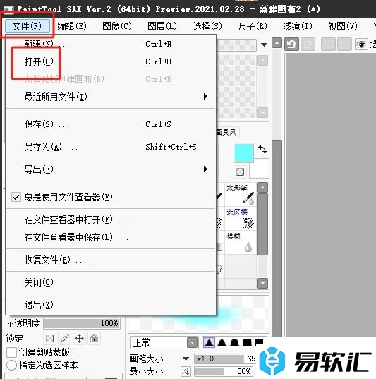Select the 选区擦 selection eraser tool
The image size is (376, 379).
(241, 219)
